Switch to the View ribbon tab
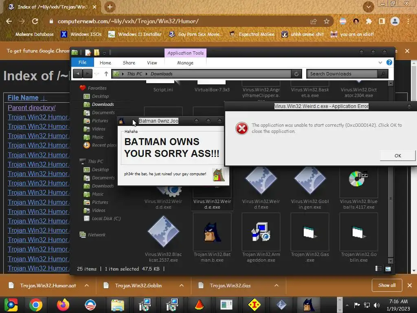417x313 pixels. tap(152, 63)
